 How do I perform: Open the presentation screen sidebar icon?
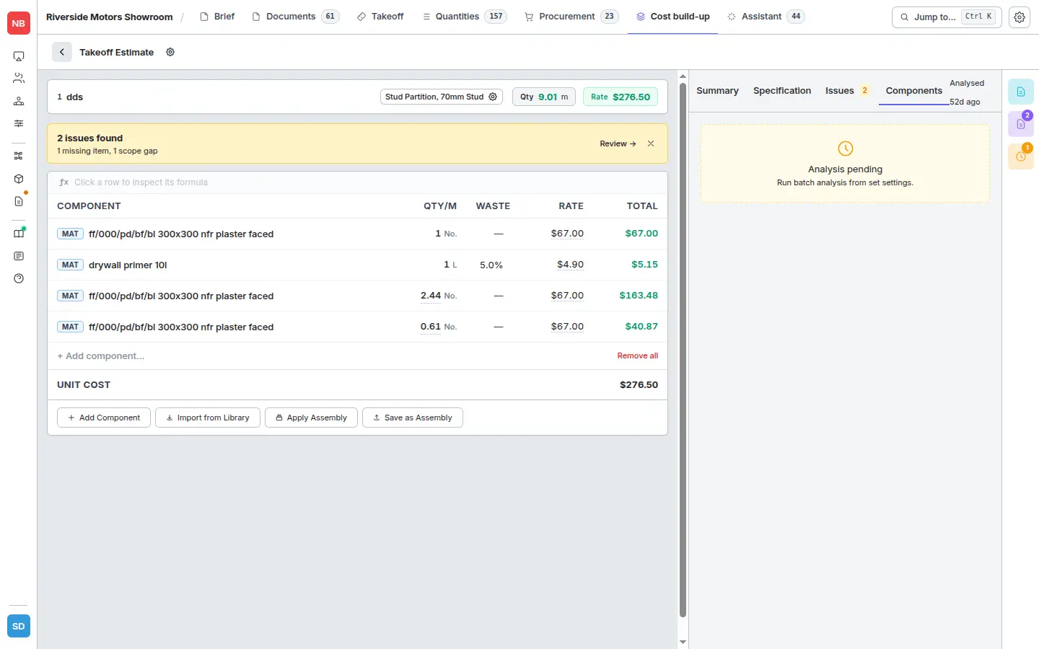click(x=19, y=56)
